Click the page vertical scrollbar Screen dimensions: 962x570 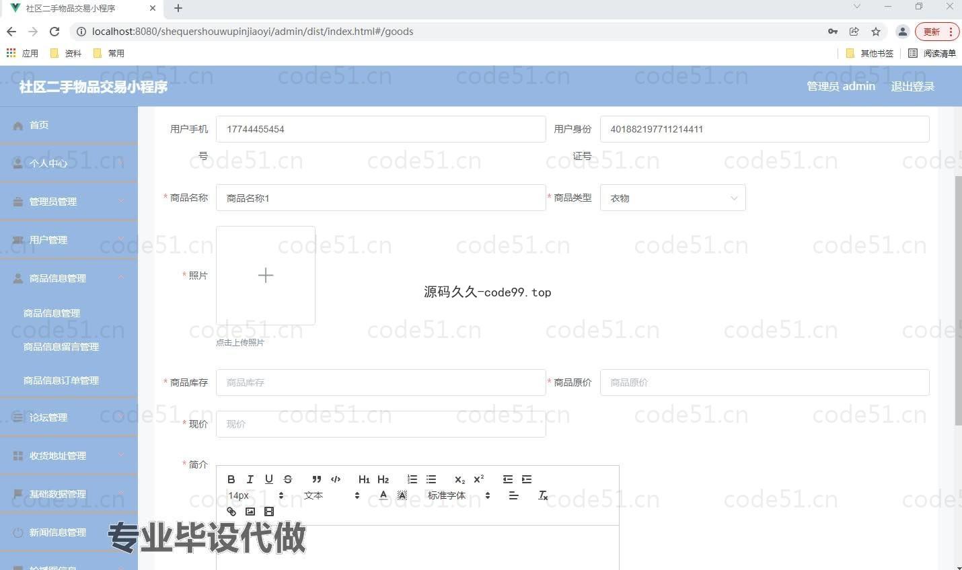[x=958, y=300]
